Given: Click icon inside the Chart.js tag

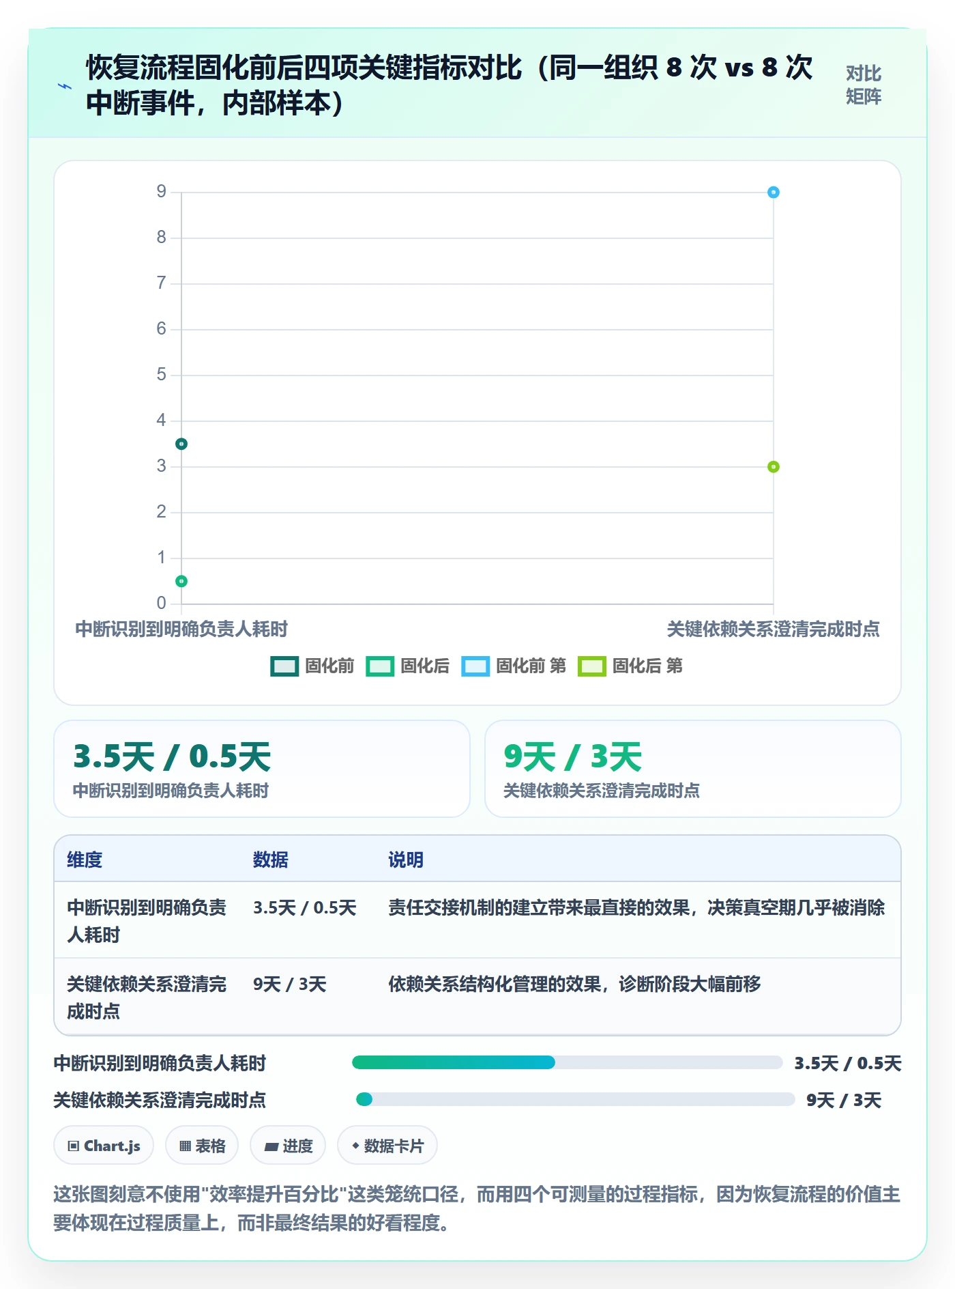Looking at the screenshot, I should coord(74,1146).
